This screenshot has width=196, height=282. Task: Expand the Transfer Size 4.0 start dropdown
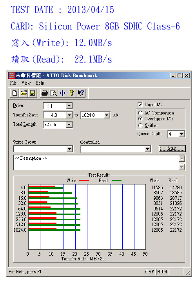tap(69, 115)
